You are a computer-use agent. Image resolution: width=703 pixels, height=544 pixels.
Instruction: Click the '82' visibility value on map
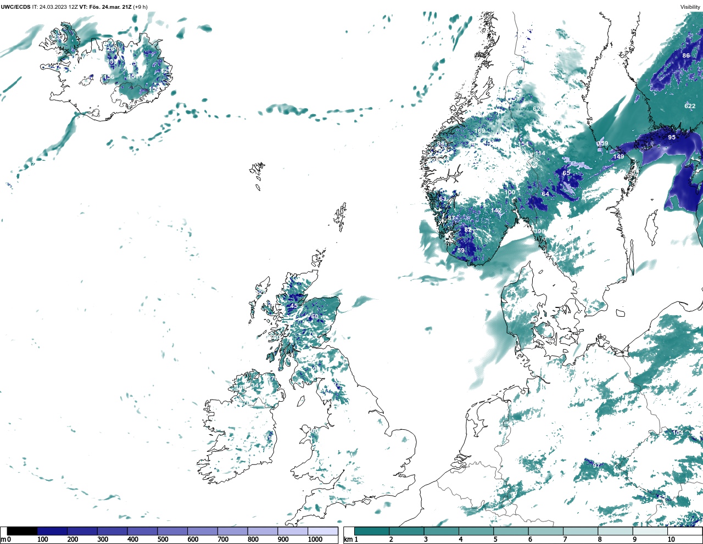[x=468, y=229]
